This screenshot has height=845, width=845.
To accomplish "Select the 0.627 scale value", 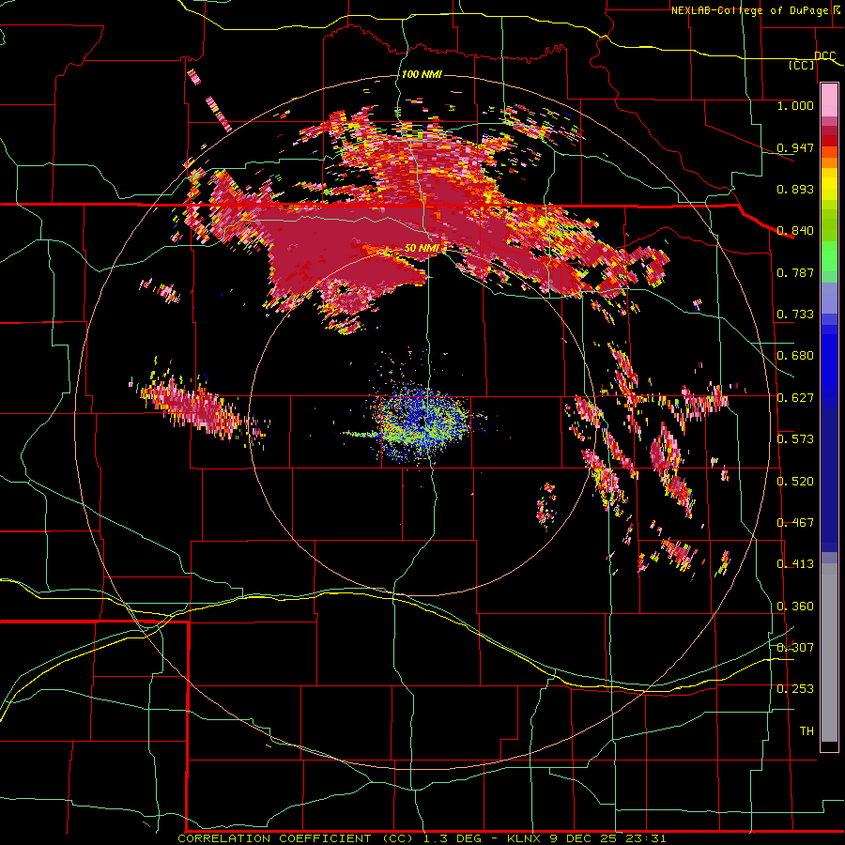I will (795, 397).
